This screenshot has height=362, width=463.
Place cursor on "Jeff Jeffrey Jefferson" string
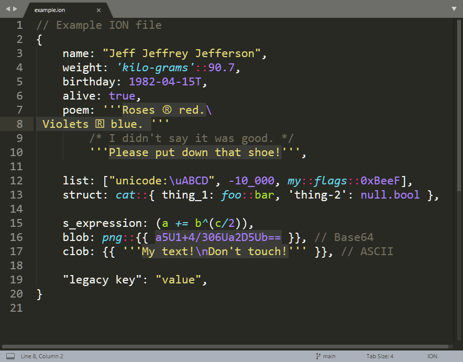click(182, 53)
